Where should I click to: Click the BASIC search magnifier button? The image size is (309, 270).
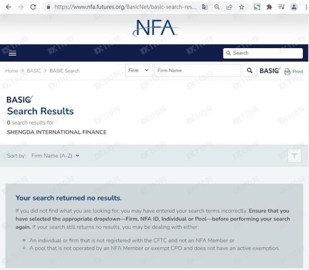coord(250,70)
